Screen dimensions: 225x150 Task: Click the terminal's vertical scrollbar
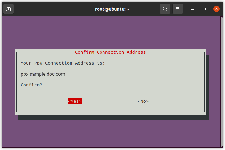[221, 82]
